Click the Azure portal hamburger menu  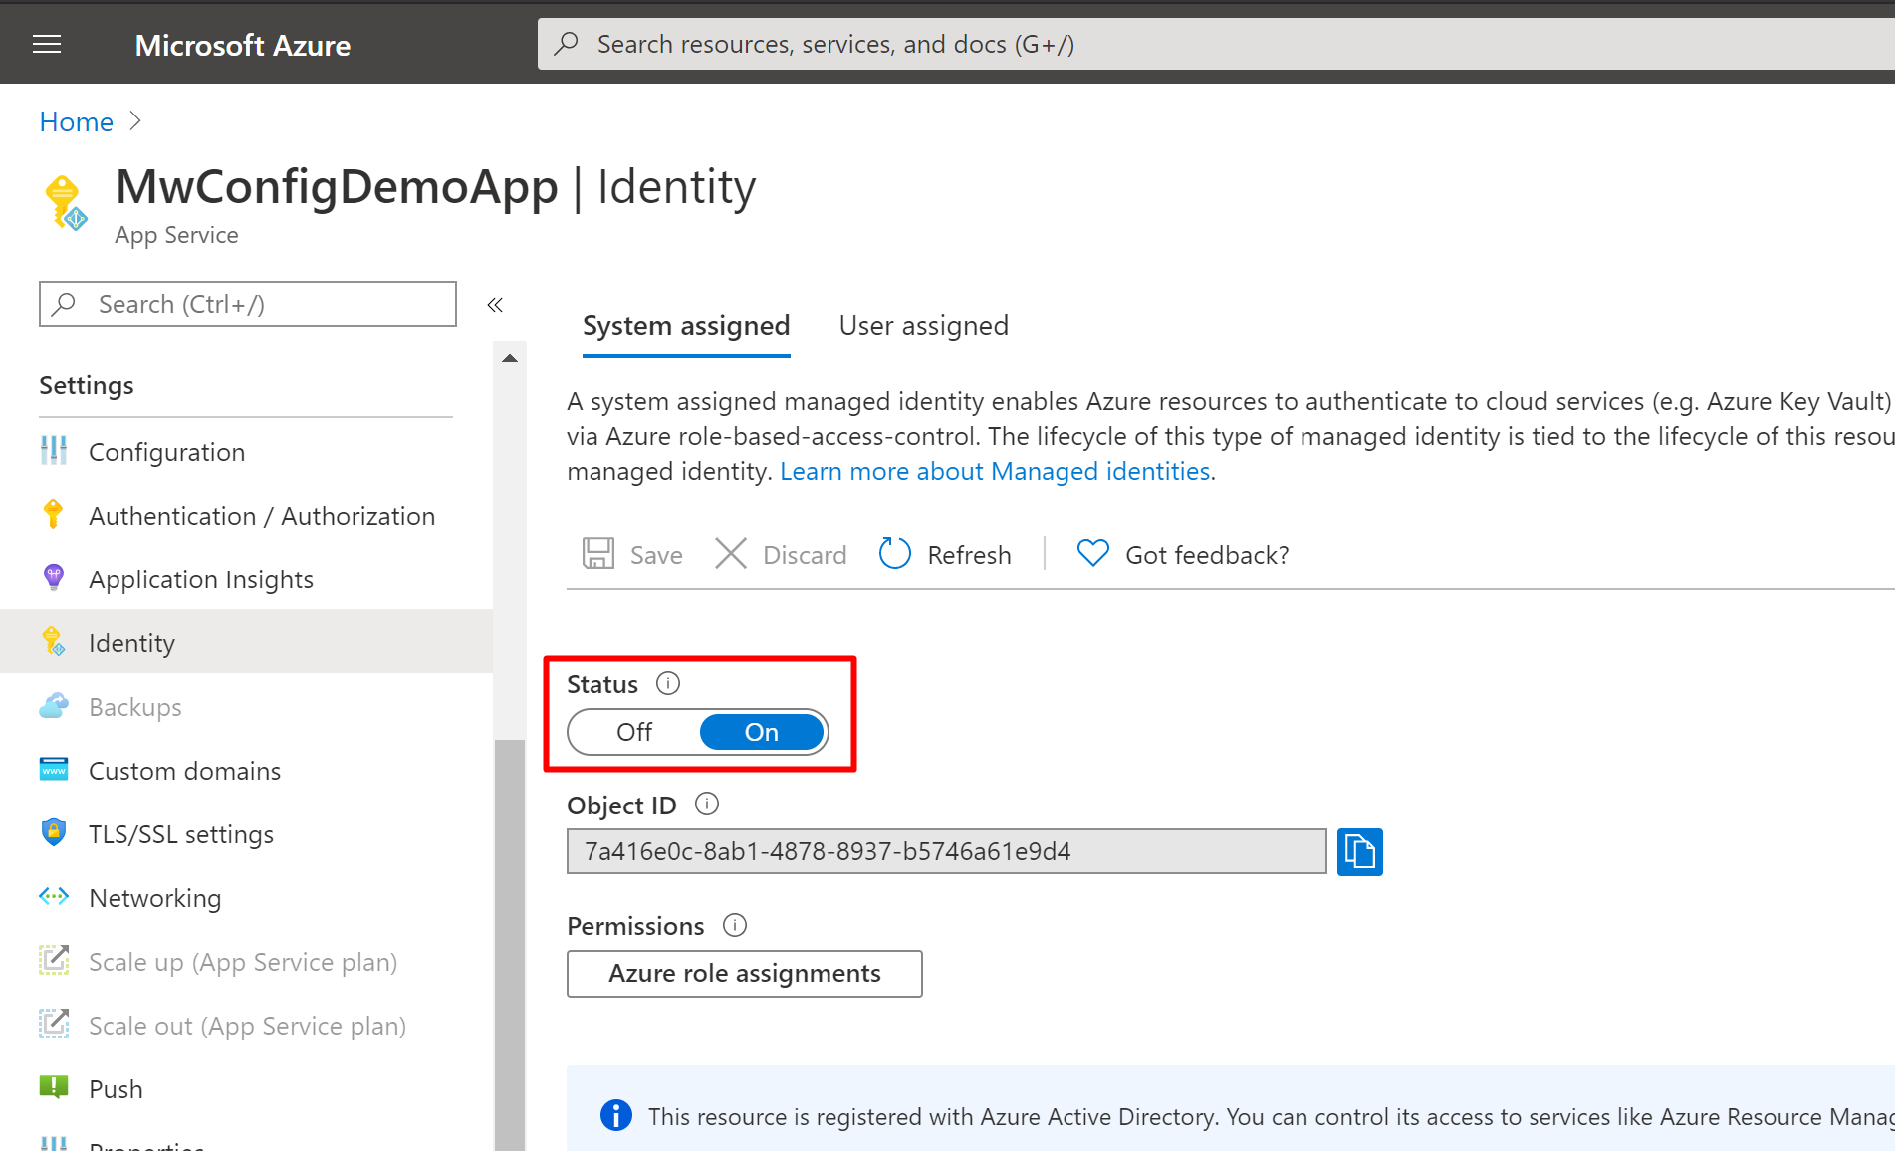(x=46, y=44)
